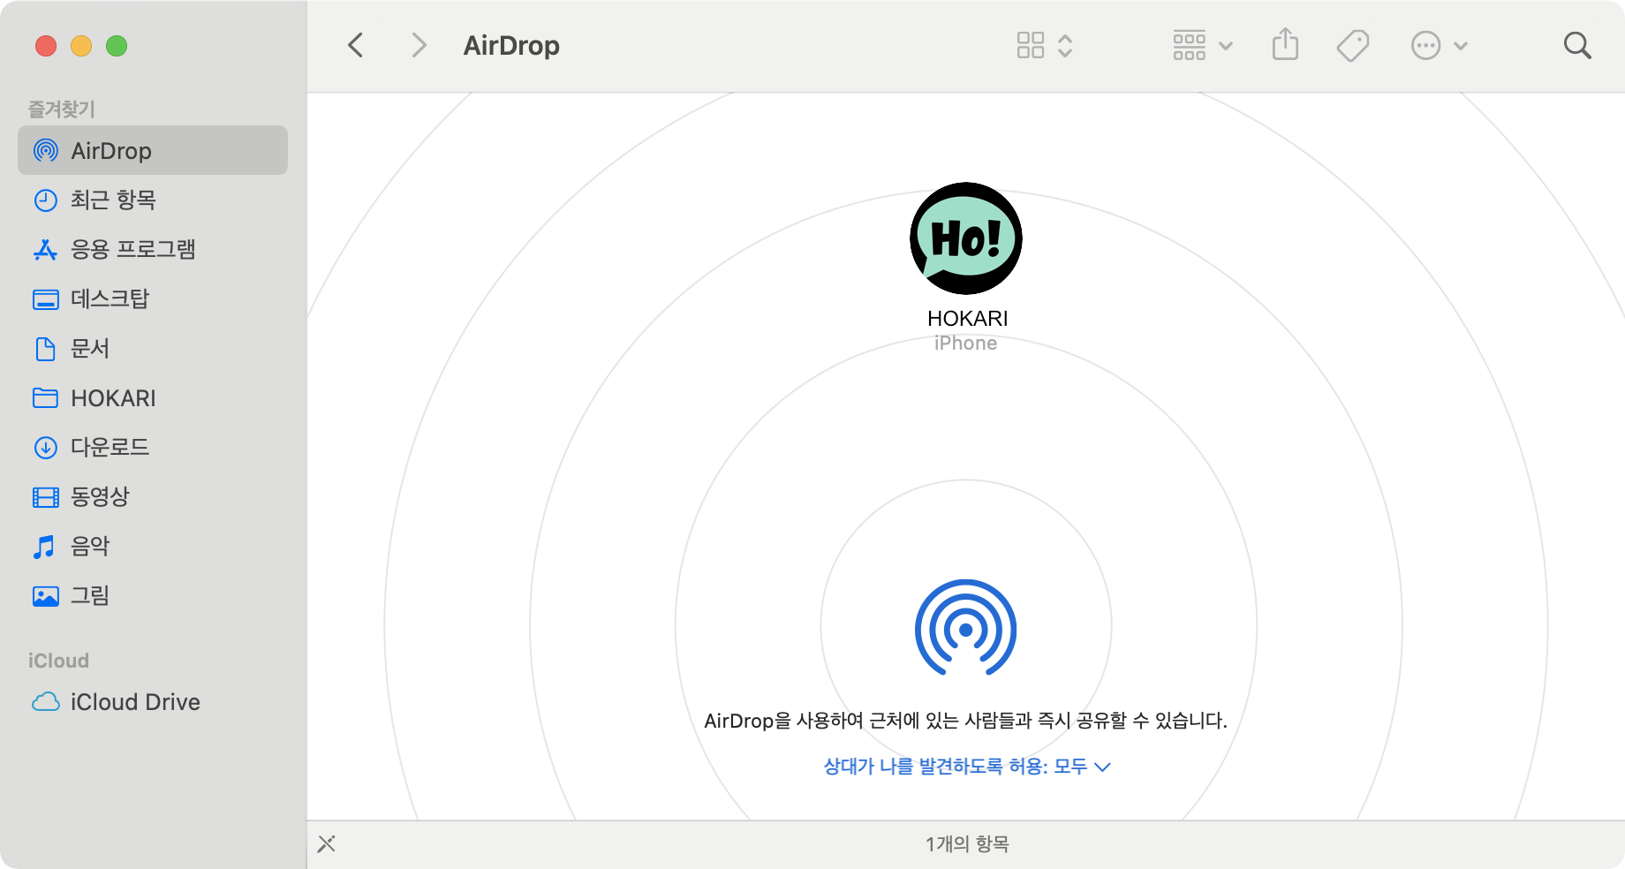This screenshot has width=1625, height=869.
Task: Select 동영상 film icon
Action: pos(46,497)
